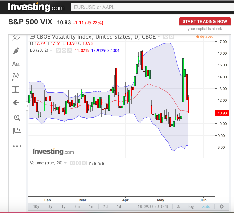
Task: Toggle visibility of CBOE Volatility Index series
Action: pyautogui.click(x=166, y=37)
